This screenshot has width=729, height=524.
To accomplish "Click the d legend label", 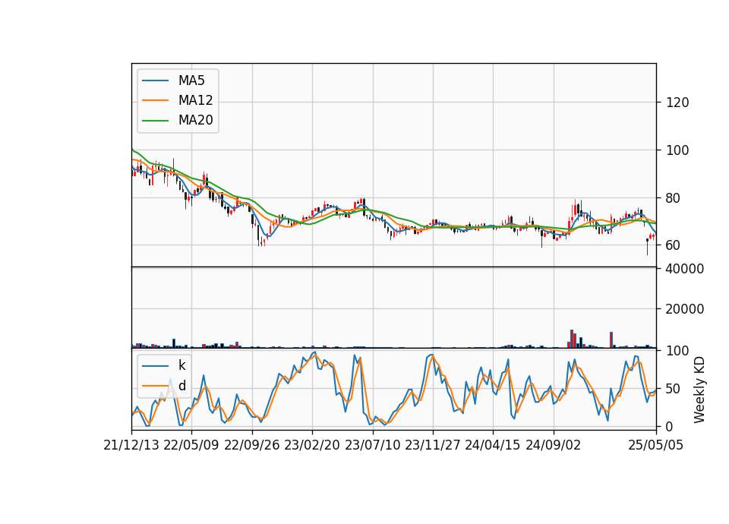I will pos(181,386).
